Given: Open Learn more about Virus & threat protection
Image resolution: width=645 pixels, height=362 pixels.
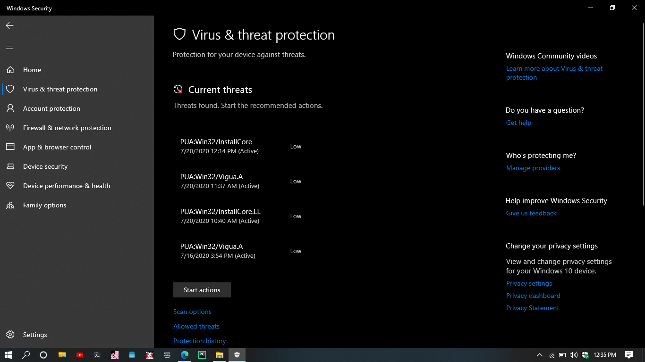Looking at the screenshot, I should pyautogui.click(x=554, y=73).
